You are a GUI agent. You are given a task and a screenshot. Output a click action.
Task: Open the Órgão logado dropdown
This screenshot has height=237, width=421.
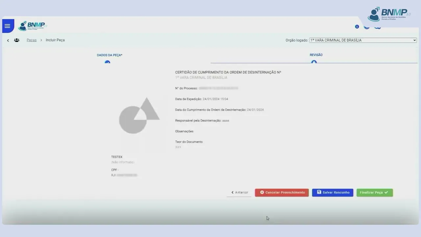pyautogui.click(x=363, y=40)
